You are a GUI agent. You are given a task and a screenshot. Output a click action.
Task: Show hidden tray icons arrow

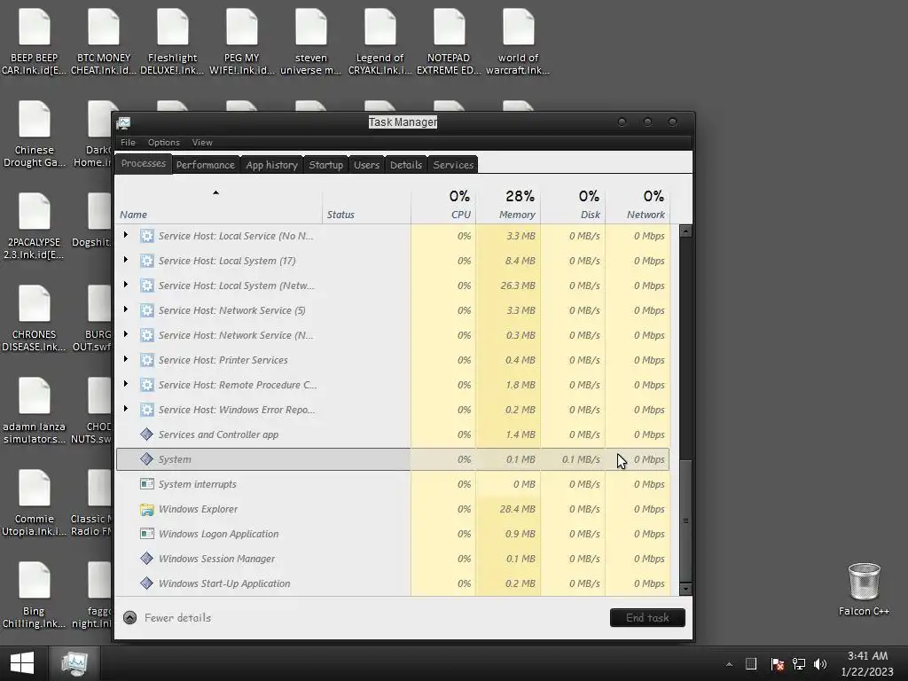729,664
